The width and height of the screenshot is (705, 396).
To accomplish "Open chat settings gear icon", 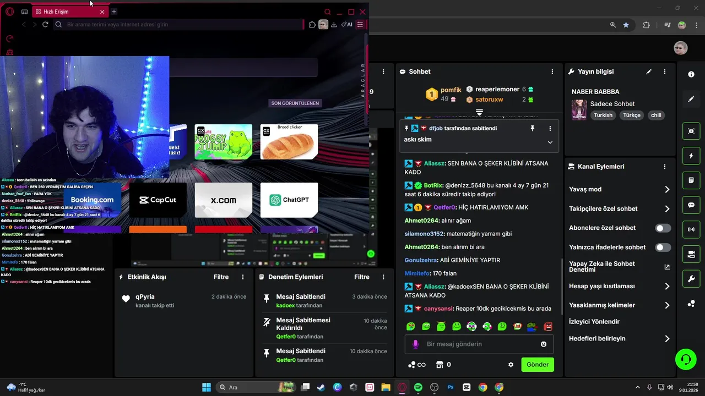I will click(x=511, y=365).
